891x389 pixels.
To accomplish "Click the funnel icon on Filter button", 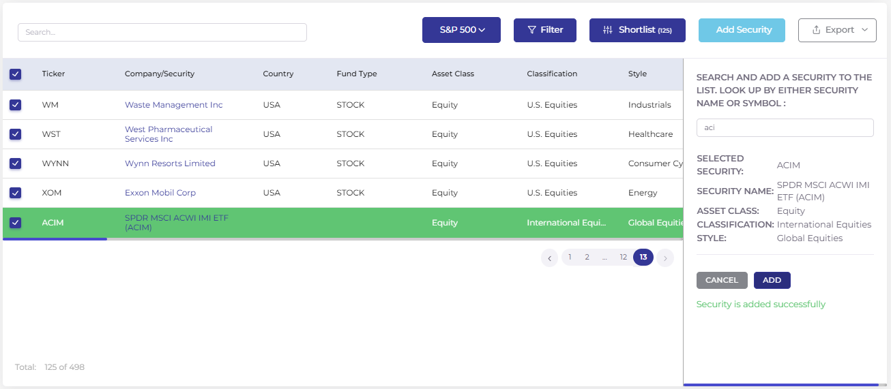I will (x=532, y=30).
